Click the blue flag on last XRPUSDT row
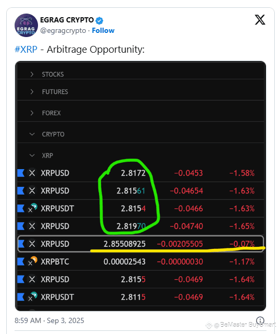 pos(21,297)
